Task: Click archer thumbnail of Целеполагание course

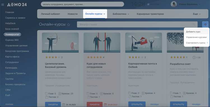Action: click(x=60, y=43)
